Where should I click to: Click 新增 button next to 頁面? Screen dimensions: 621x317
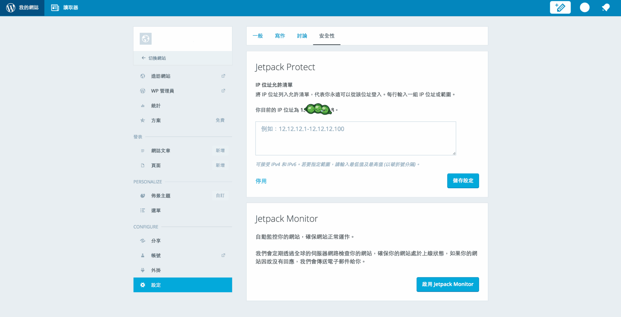[220, 165]
